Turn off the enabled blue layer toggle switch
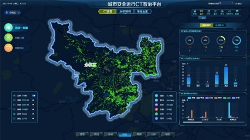The height and width of the screenshot is (140, 250). tap(33, 96)
